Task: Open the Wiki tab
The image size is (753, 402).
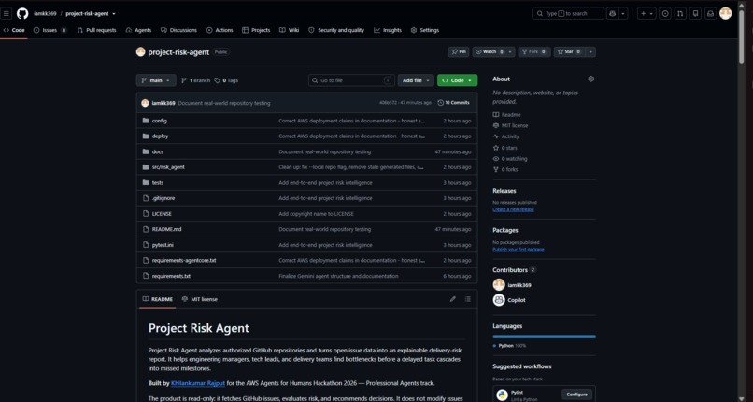Action: coord(289,30)
